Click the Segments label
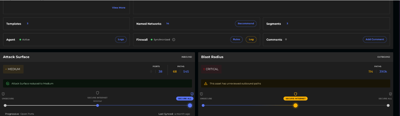 tap(274, 24)
